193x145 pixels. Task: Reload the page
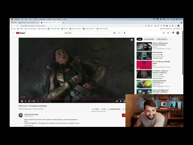click(17, 26)
